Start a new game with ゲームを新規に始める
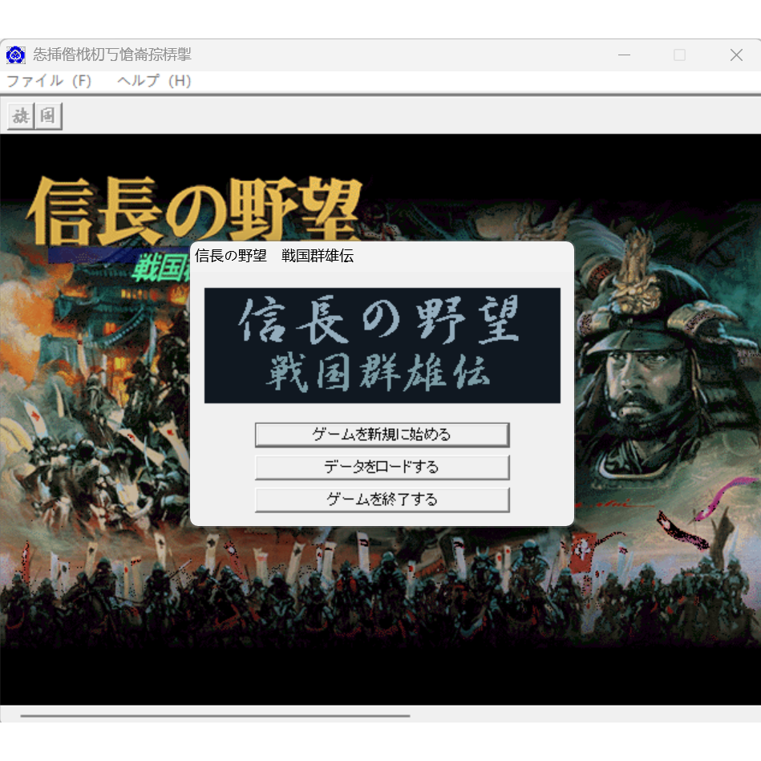The image size is (761, 761). (x=382, y=435)
